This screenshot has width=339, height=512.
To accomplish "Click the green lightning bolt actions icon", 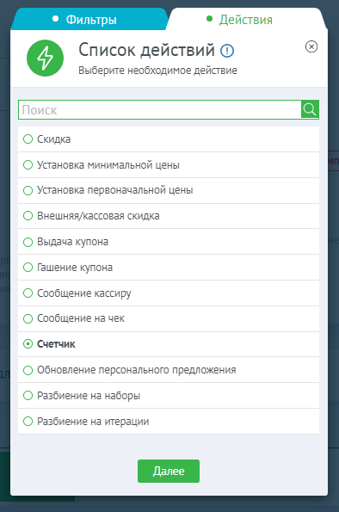I will (45, 59).
